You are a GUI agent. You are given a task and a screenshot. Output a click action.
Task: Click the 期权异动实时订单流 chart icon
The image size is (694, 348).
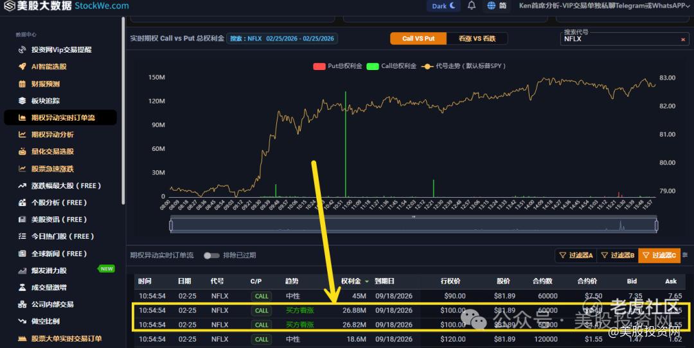coord(22,117)
